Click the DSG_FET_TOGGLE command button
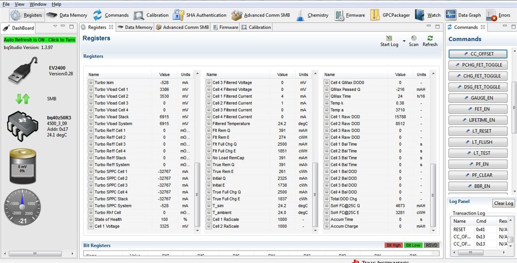The height and width of the screenshot is (263, 517). [478, 87]
